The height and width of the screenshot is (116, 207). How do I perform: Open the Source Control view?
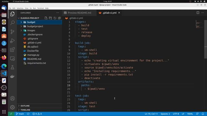click(12, 32)
